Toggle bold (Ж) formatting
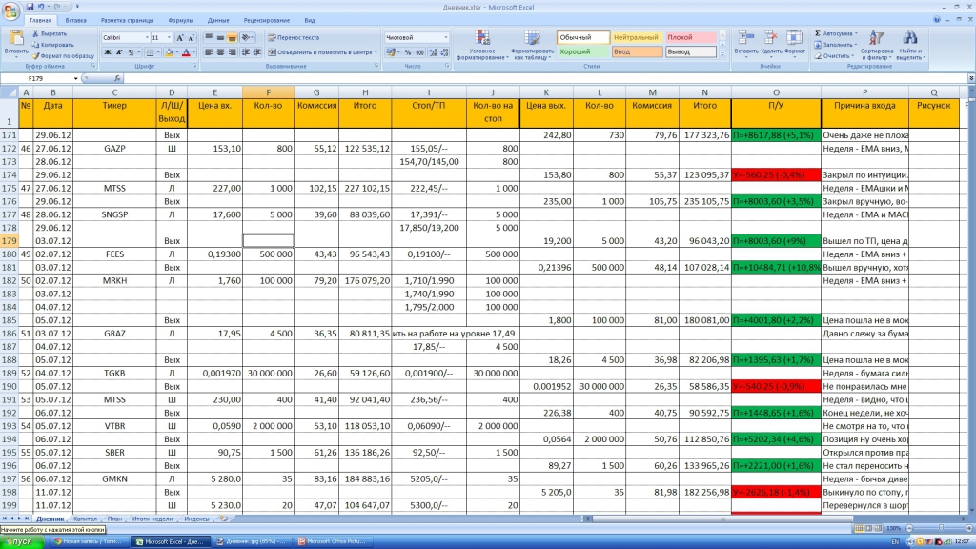 (106, 53)
